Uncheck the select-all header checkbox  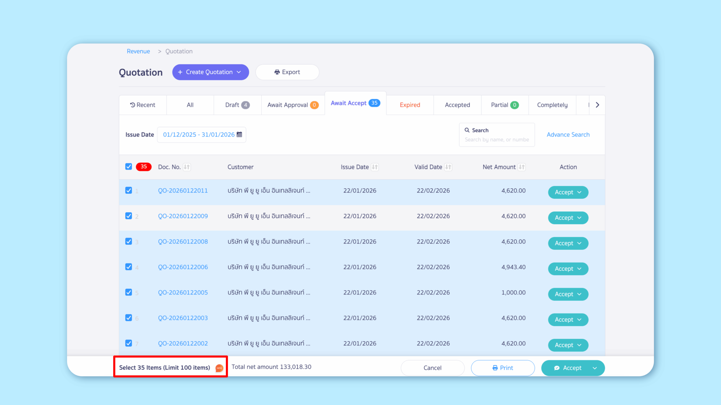(x=129, y=166)
